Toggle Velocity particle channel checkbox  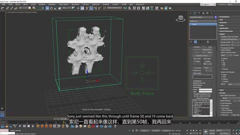(222, 58)
